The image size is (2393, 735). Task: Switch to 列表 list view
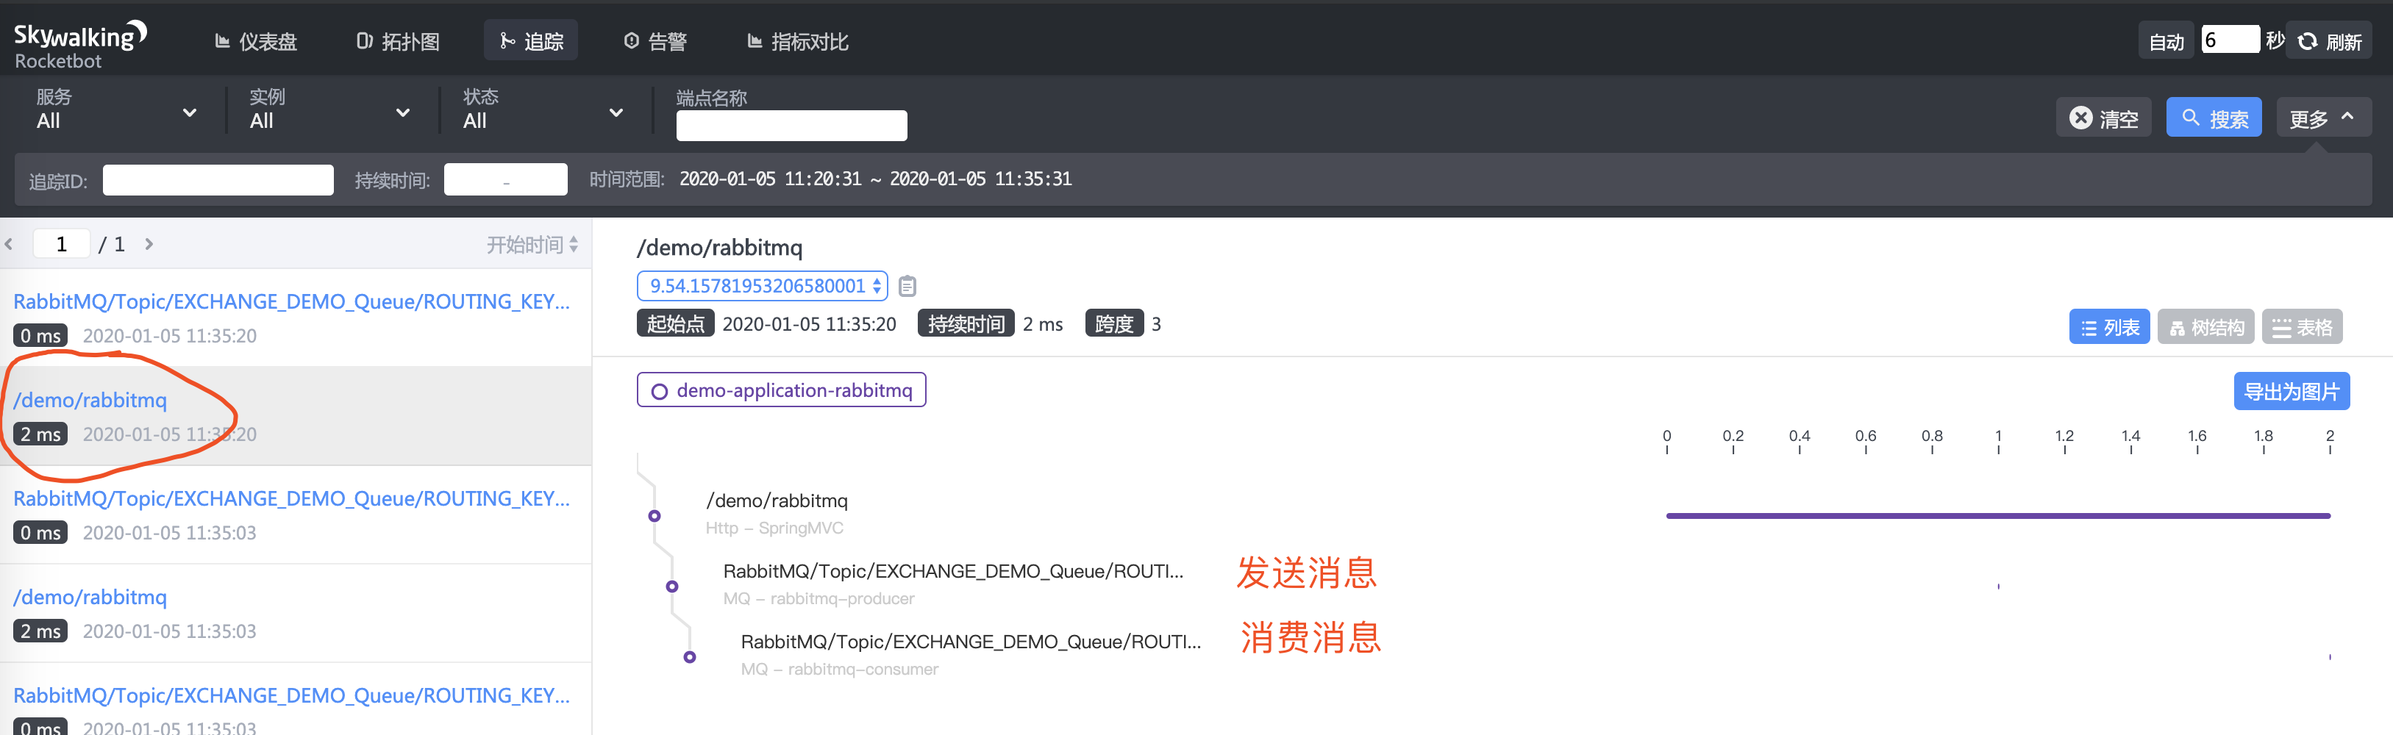click(2108, 326)
